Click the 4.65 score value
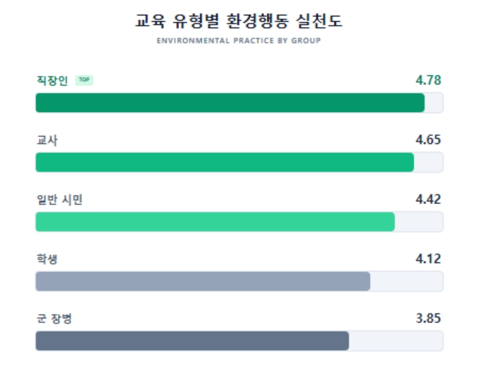 pos(428,140)
